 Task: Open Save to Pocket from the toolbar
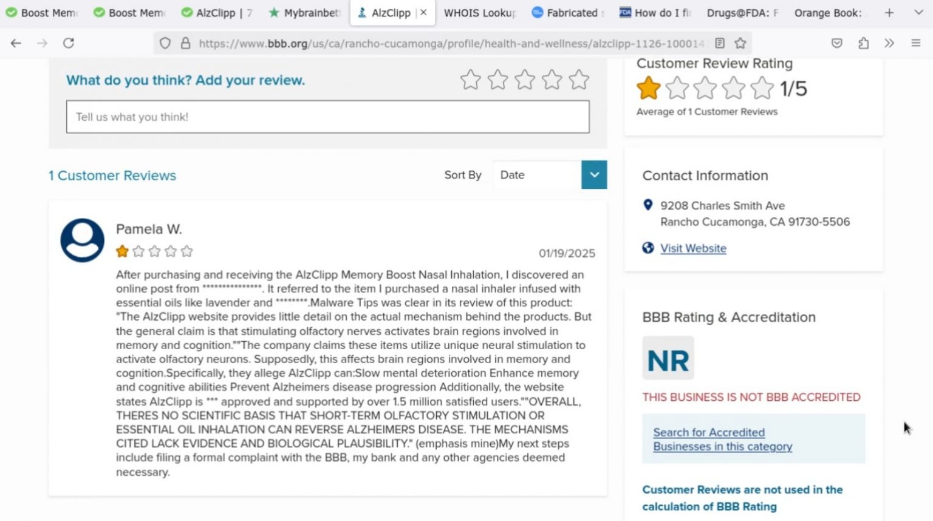(x=837, y=43)
